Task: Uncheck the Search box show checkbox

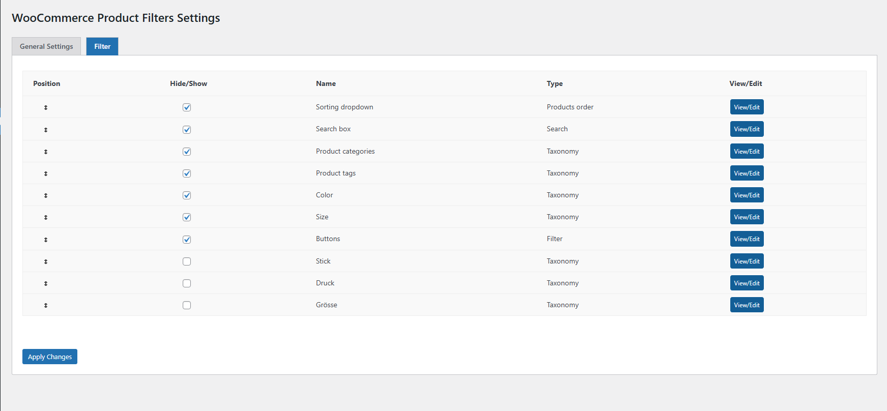Action: point(187,130)
